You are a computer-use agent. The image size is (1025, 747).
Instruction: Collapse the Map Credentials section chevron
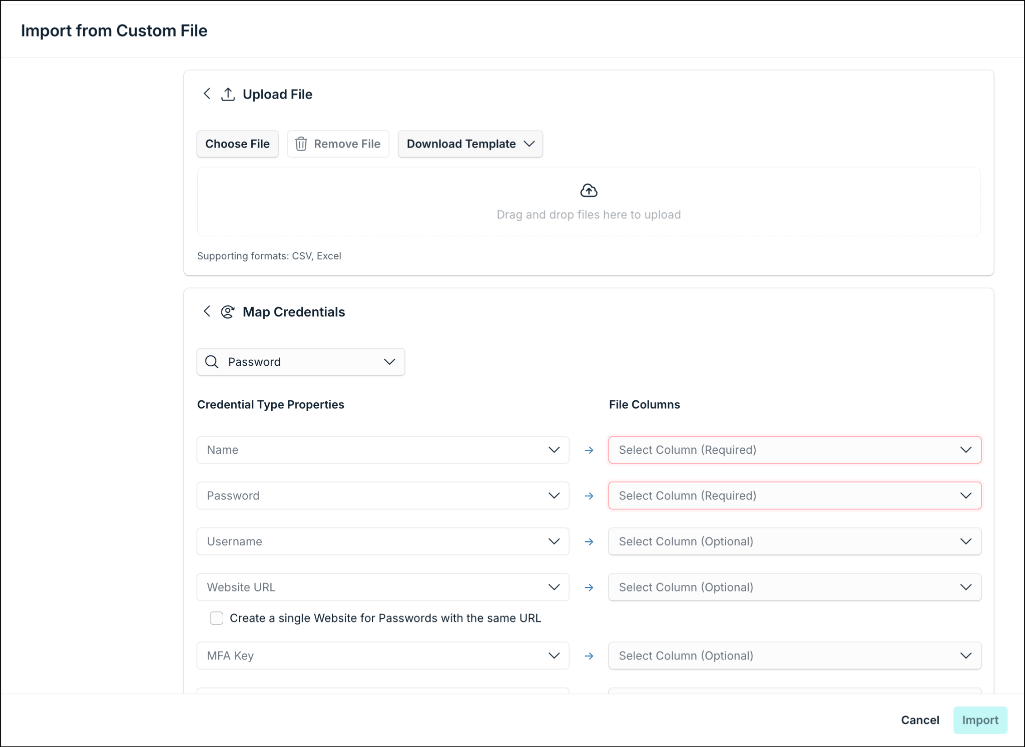pyautogui.click(x=207, y=311)
